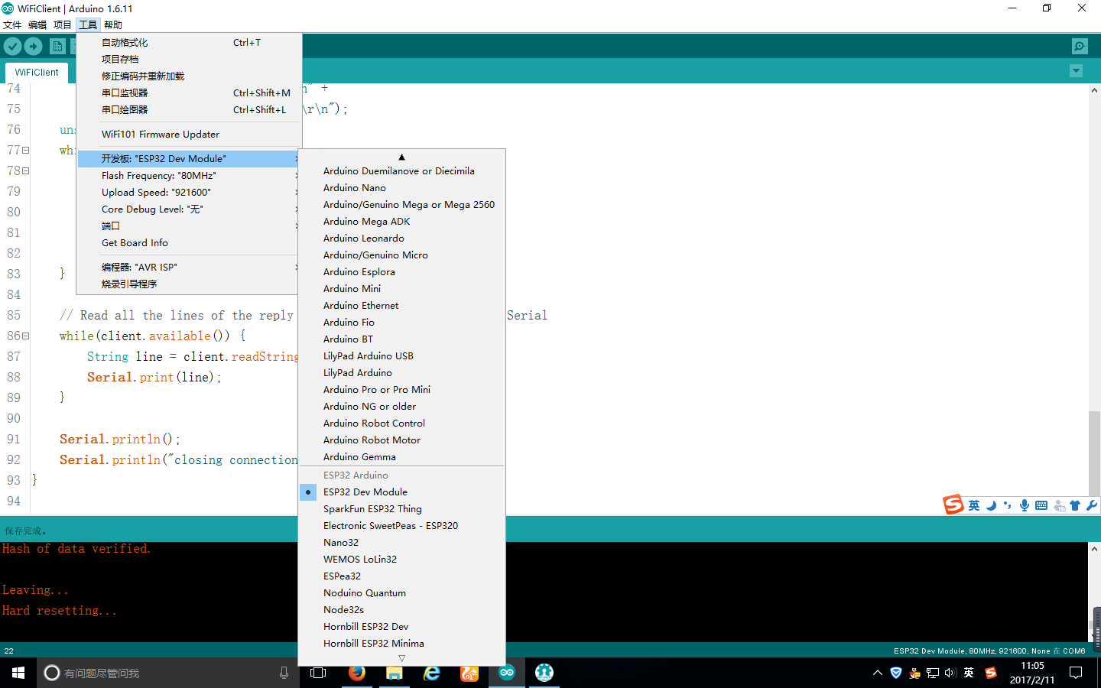Open File Explorer from the taskbar
The image size is (1101, 688).
point(395,673)
